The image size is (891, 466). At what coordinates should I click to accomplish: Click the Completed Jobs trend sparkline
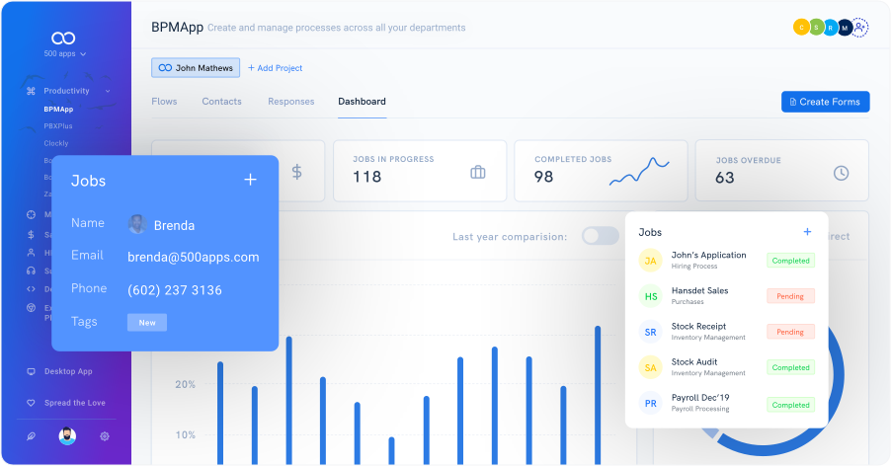point(639,171)
